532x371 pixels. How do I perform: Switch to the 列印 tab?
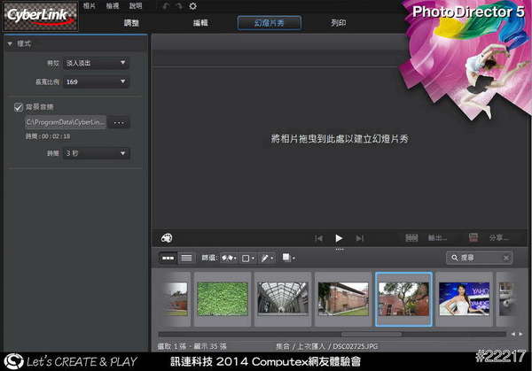click(339, 23)
